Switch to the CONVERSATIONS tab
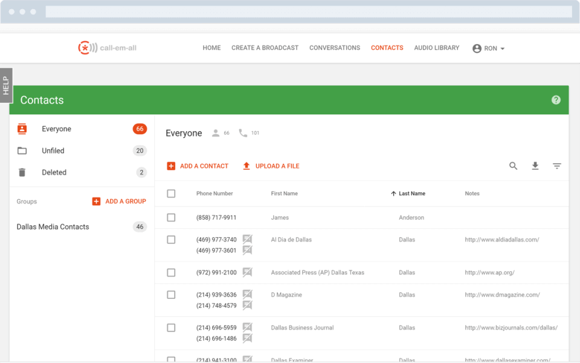The height and width of the screenshot is (363, 580). tap(335, 48)
